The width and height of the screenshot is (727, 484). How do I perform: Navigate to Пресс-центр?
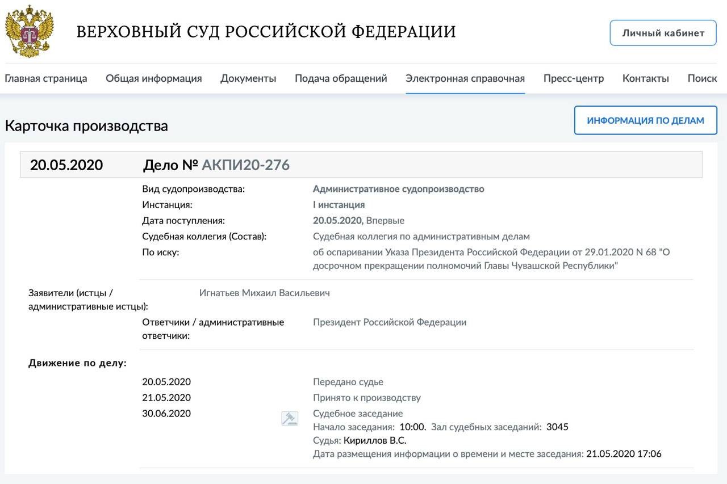point(573,78)
